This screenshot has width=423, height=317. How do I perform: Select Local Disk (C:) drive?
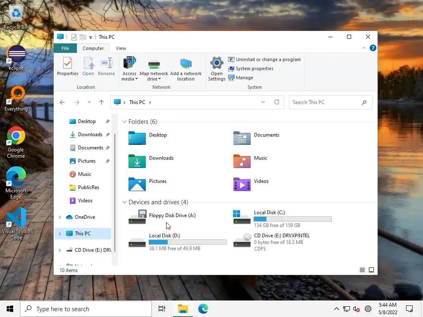pos(282,219)
